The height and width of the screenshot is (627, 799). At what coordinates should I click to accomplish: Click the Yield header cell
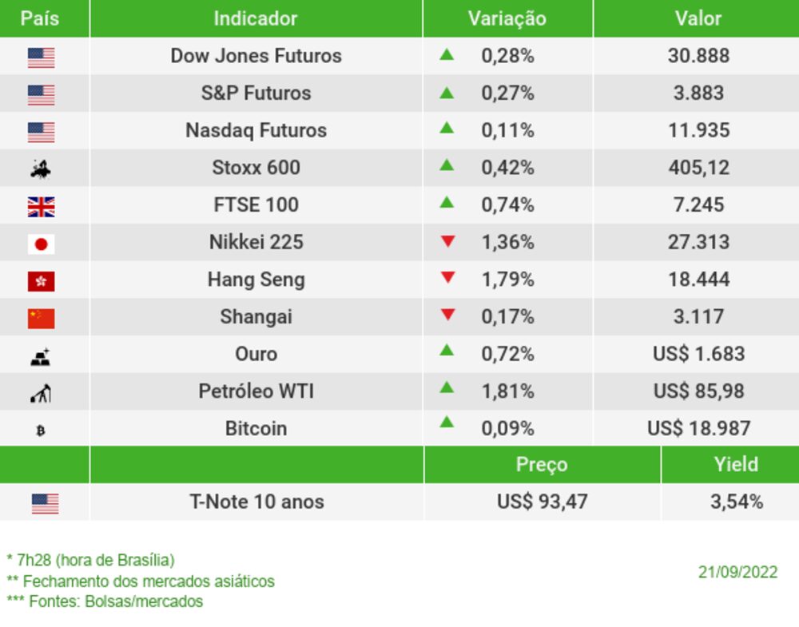[736, 464]
